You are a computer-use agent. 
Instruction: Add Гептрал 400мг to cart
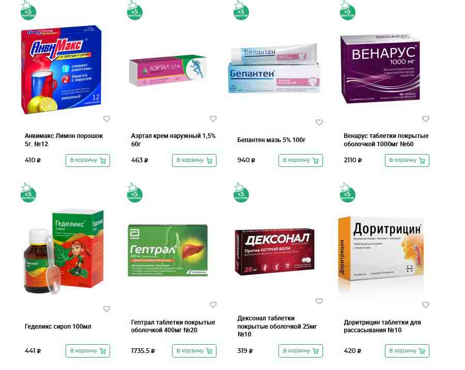(x=194, y=351)
